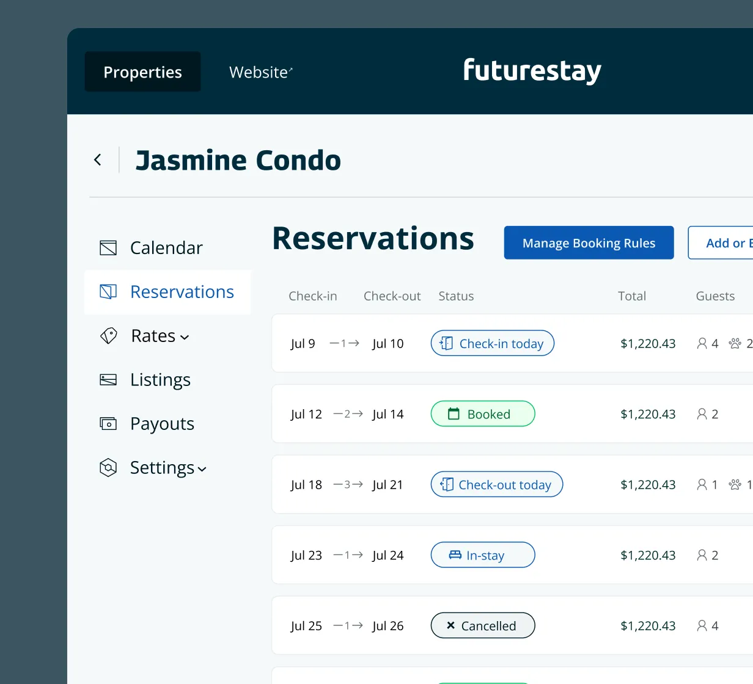Click the guest person icon in Jul 25 row

[702, 625]
